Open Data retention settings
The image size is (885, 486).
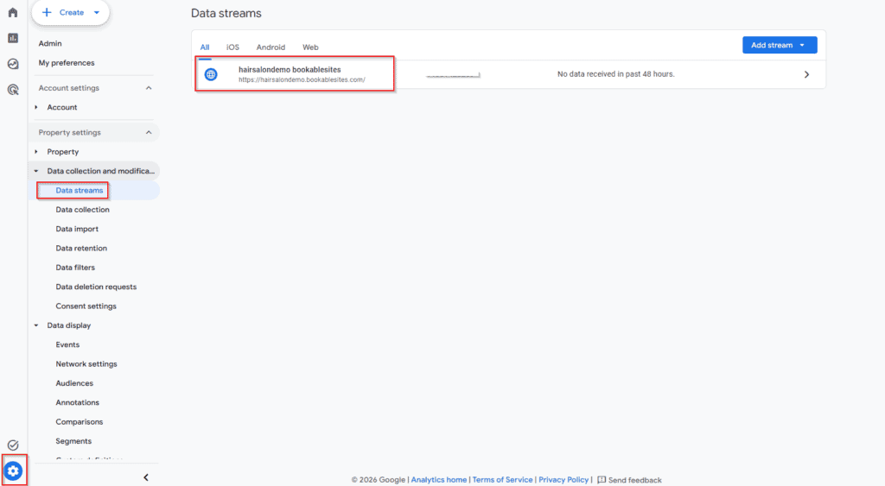pyautogui.click(x=81, y=248)
